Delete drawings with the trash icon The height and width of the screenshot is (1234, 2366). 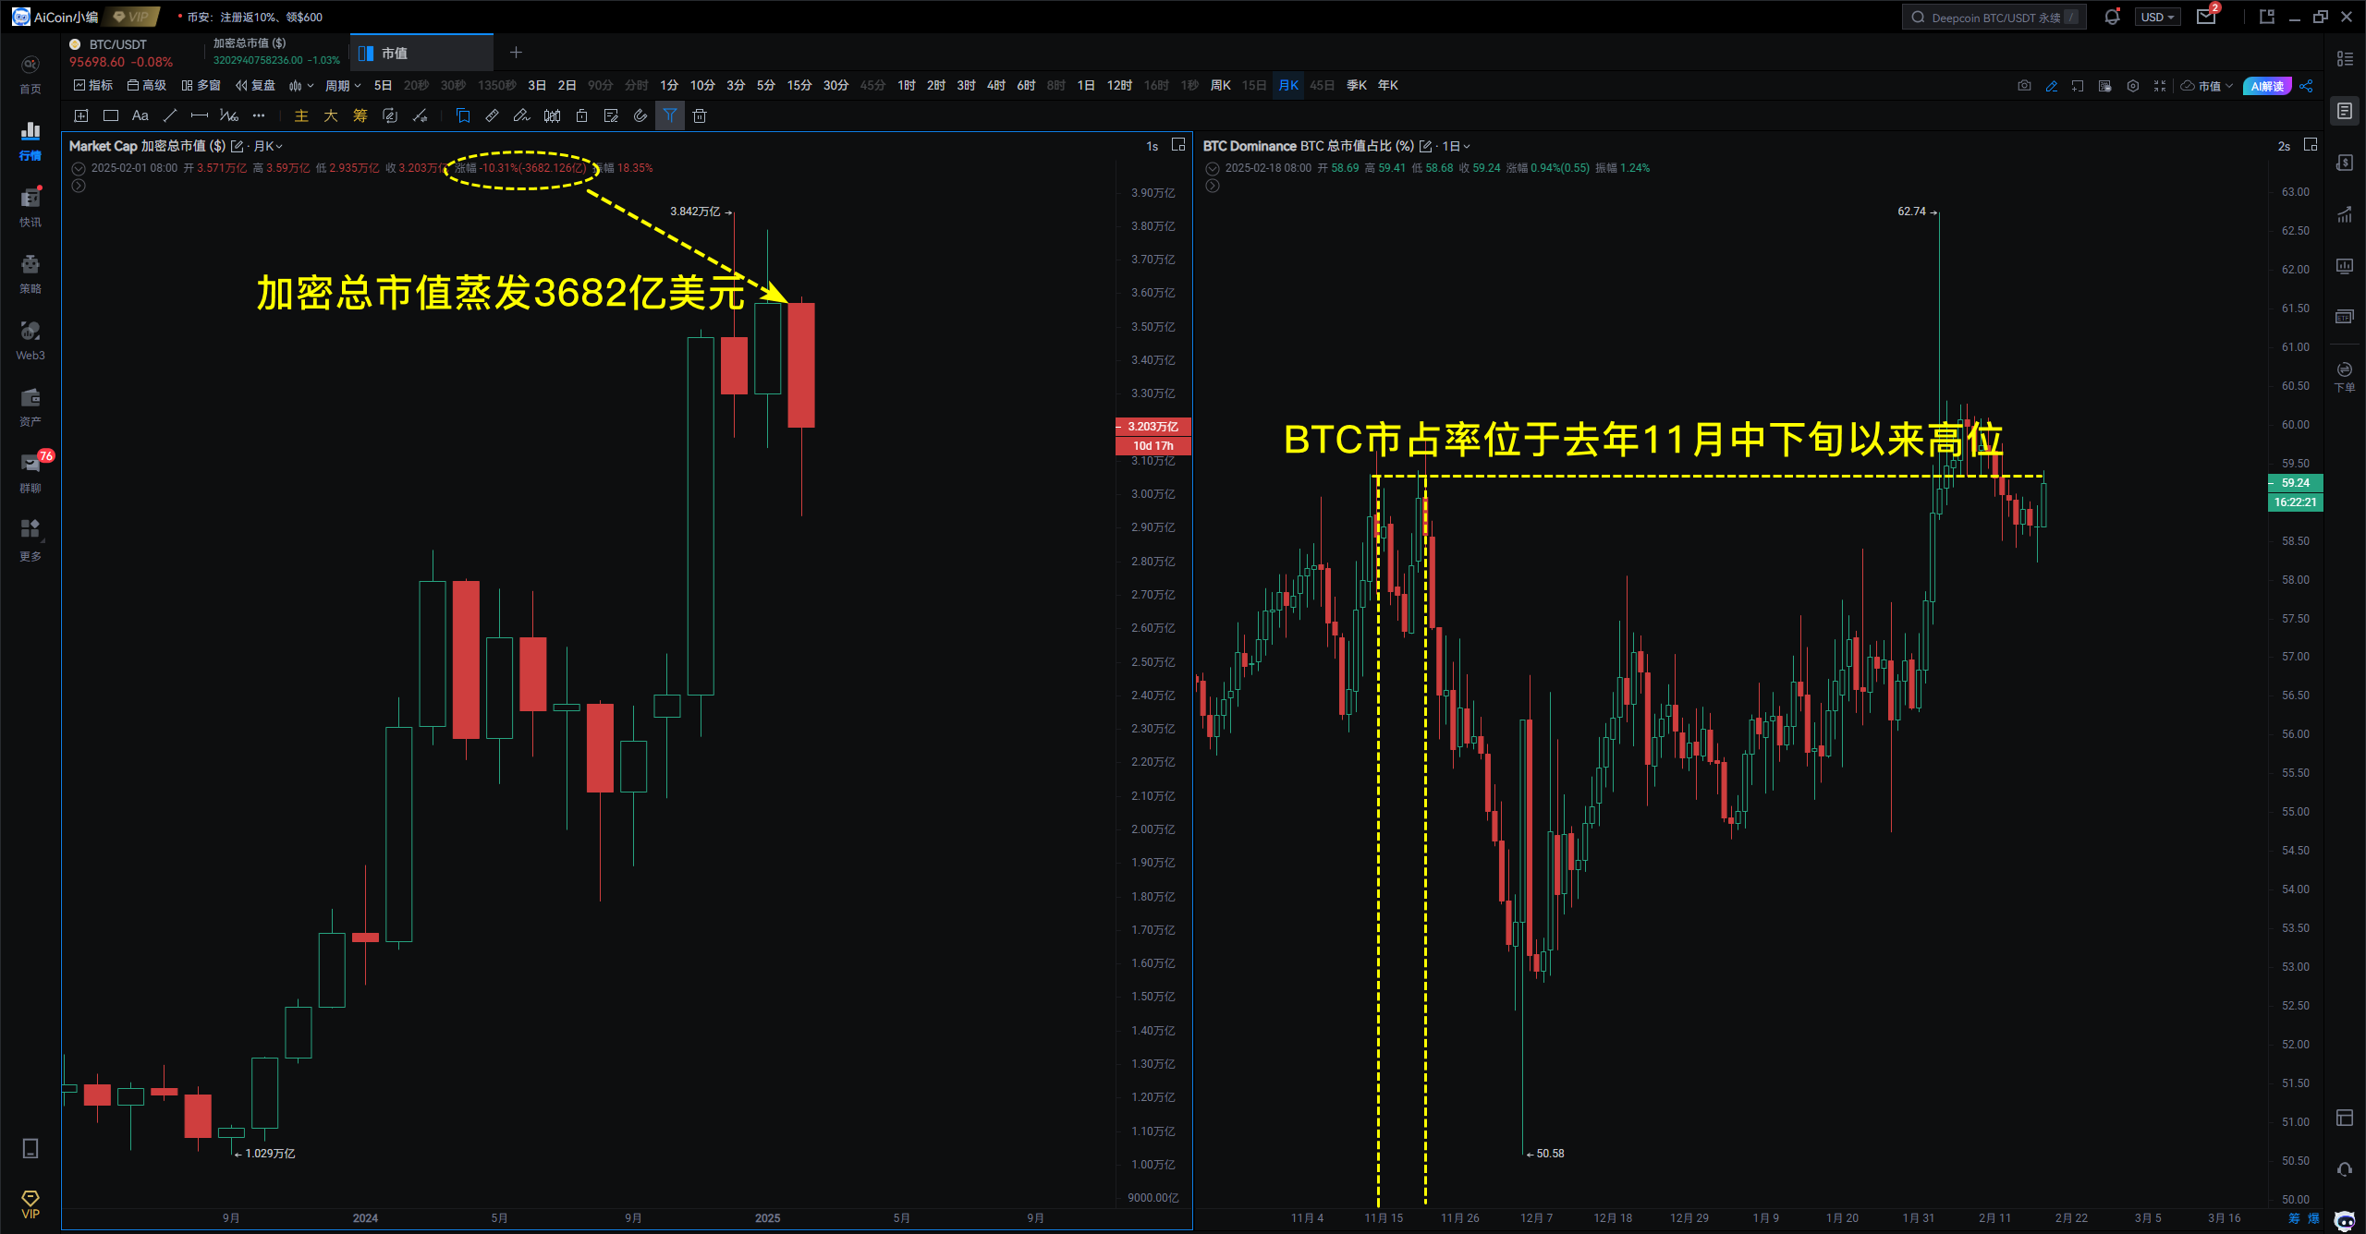(700, 115)
